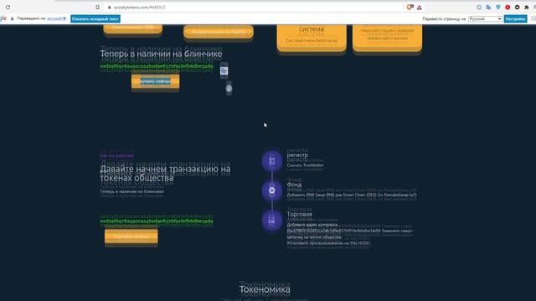Open the Brave Shields lion icon
The image size is (536, 301).
coord(410,8)
